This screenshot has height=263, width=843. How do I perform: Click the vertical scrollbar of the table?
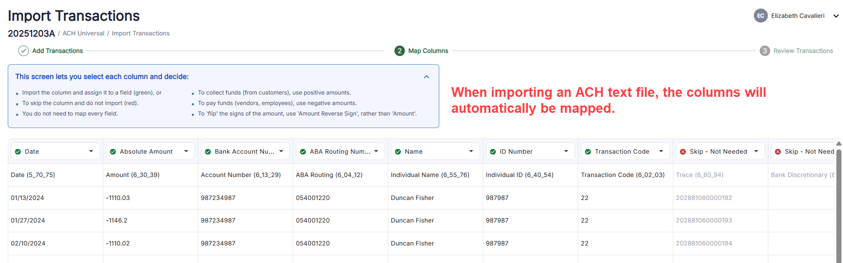tap(839, 202)
